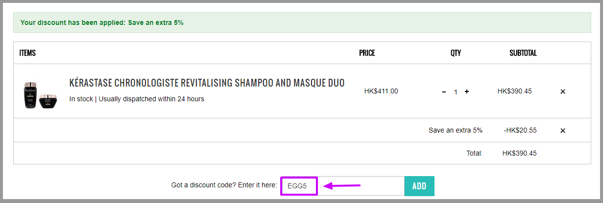Increase quantity with the plus button
Viewport: 603px width, 203px height.
point(467,91)
